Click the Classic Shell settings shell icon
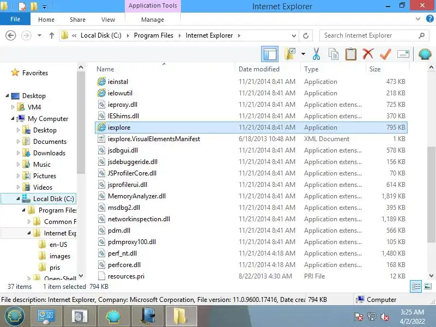 pos(425,54)
